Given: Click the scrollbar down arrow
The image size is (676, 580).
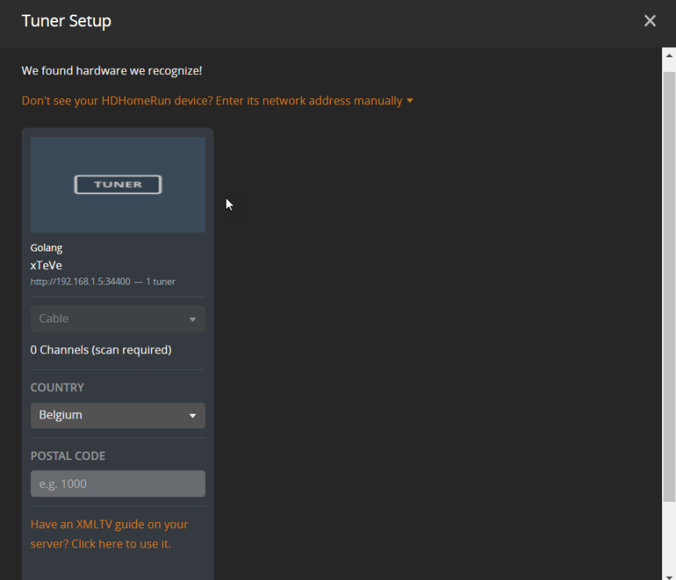Looking at the screenshot, I should pyautogui.click(x=669, y=573).
